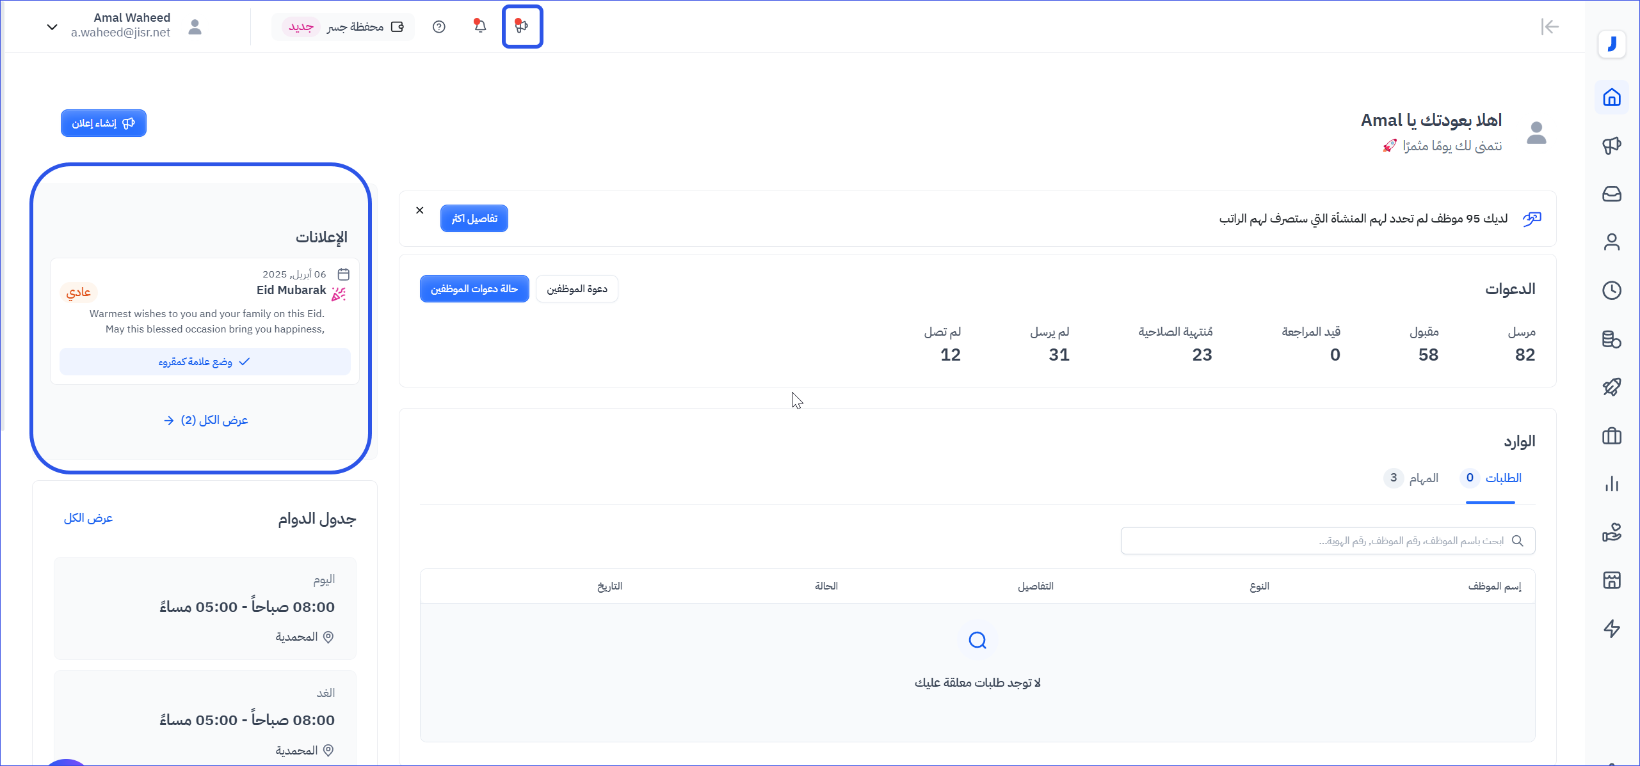Screen dimensions: 1640x766
Task: Click تفاصيل اكثر button in banner
Action: point(474,219)
